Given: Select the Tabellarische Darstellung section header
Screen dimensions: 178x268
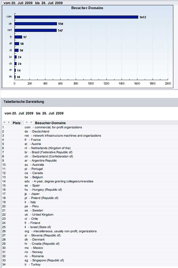Looking at the screenshot, I should point(24,102).
